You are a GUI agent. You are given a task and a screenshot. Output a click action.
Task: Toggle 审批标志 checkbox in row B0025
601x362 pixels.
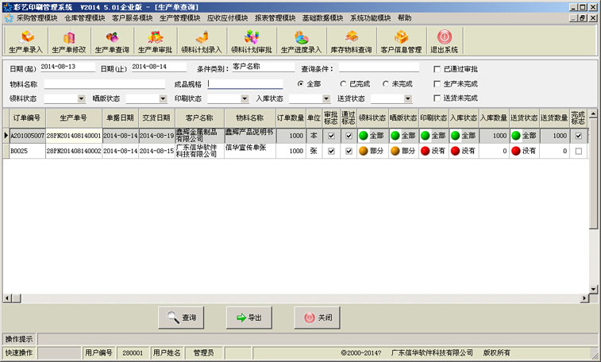(332, 152)
